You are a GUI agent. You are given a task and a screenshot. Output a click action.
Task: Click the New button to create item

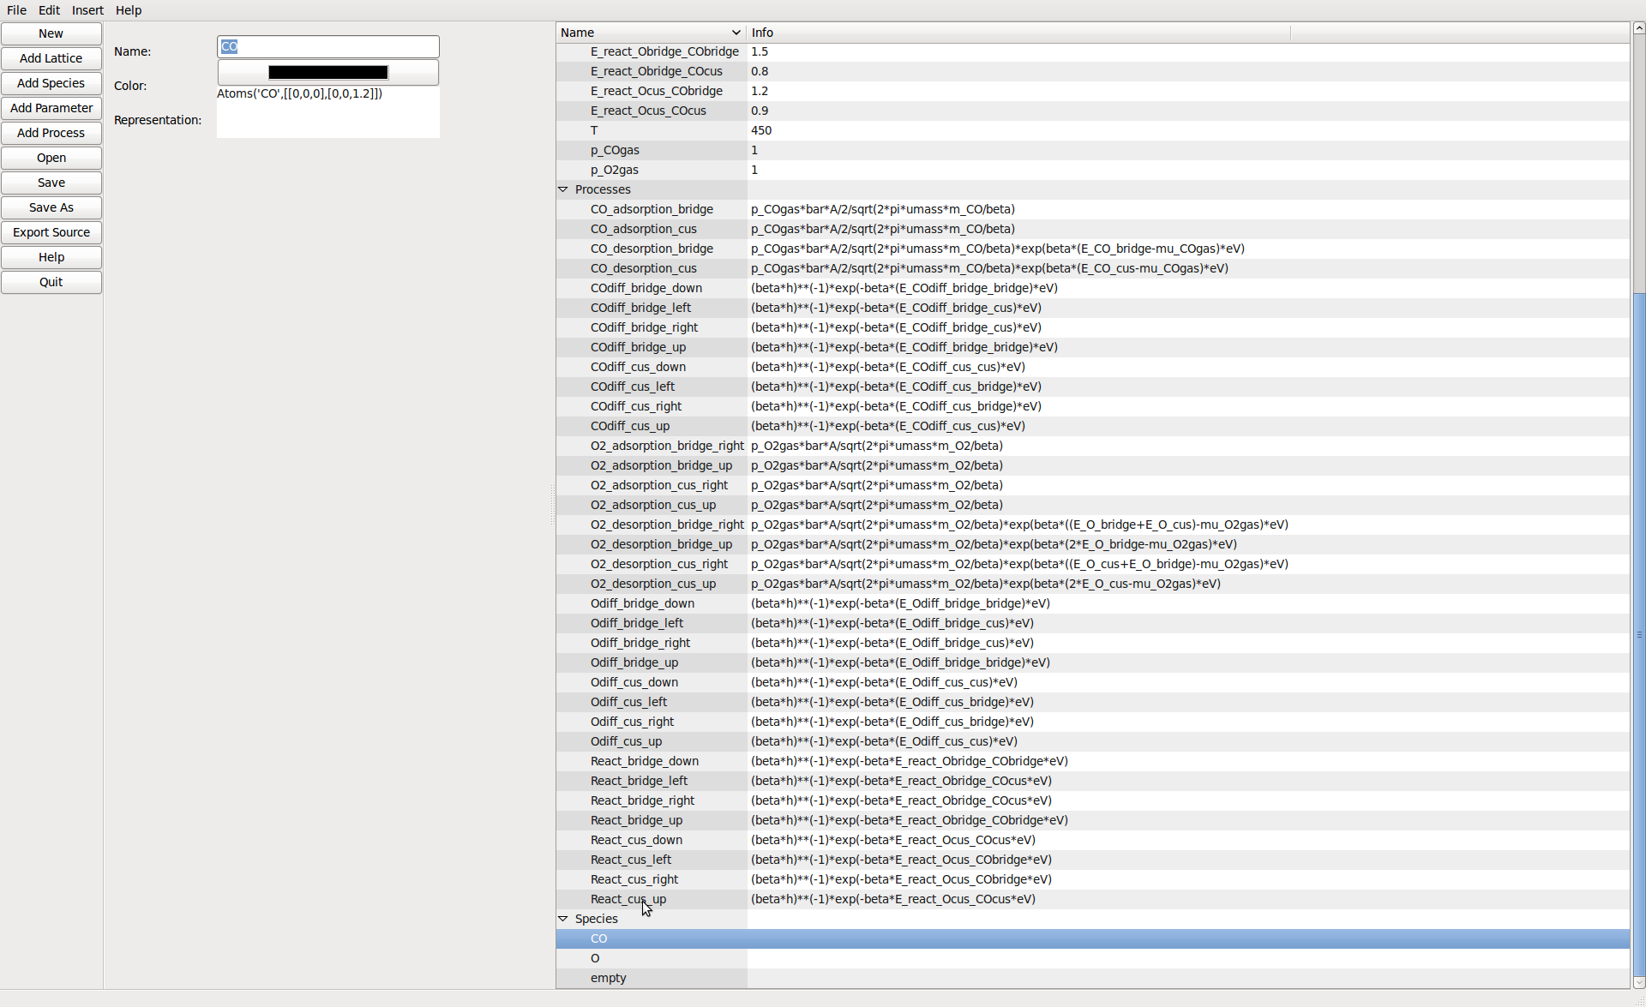(50, 33)
